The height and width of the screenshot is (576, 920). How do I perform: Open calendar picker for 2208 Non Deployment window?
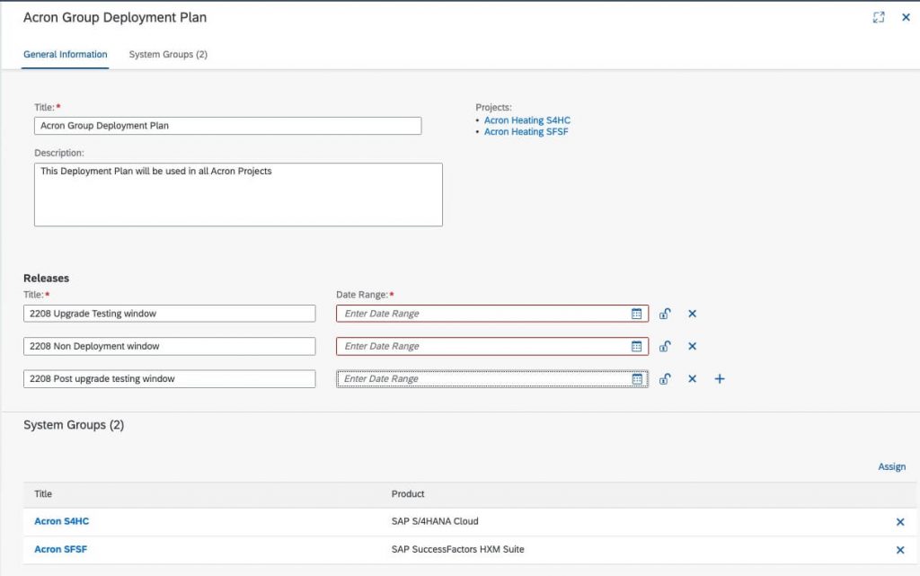pyautogui.click(x=637, y=347)
